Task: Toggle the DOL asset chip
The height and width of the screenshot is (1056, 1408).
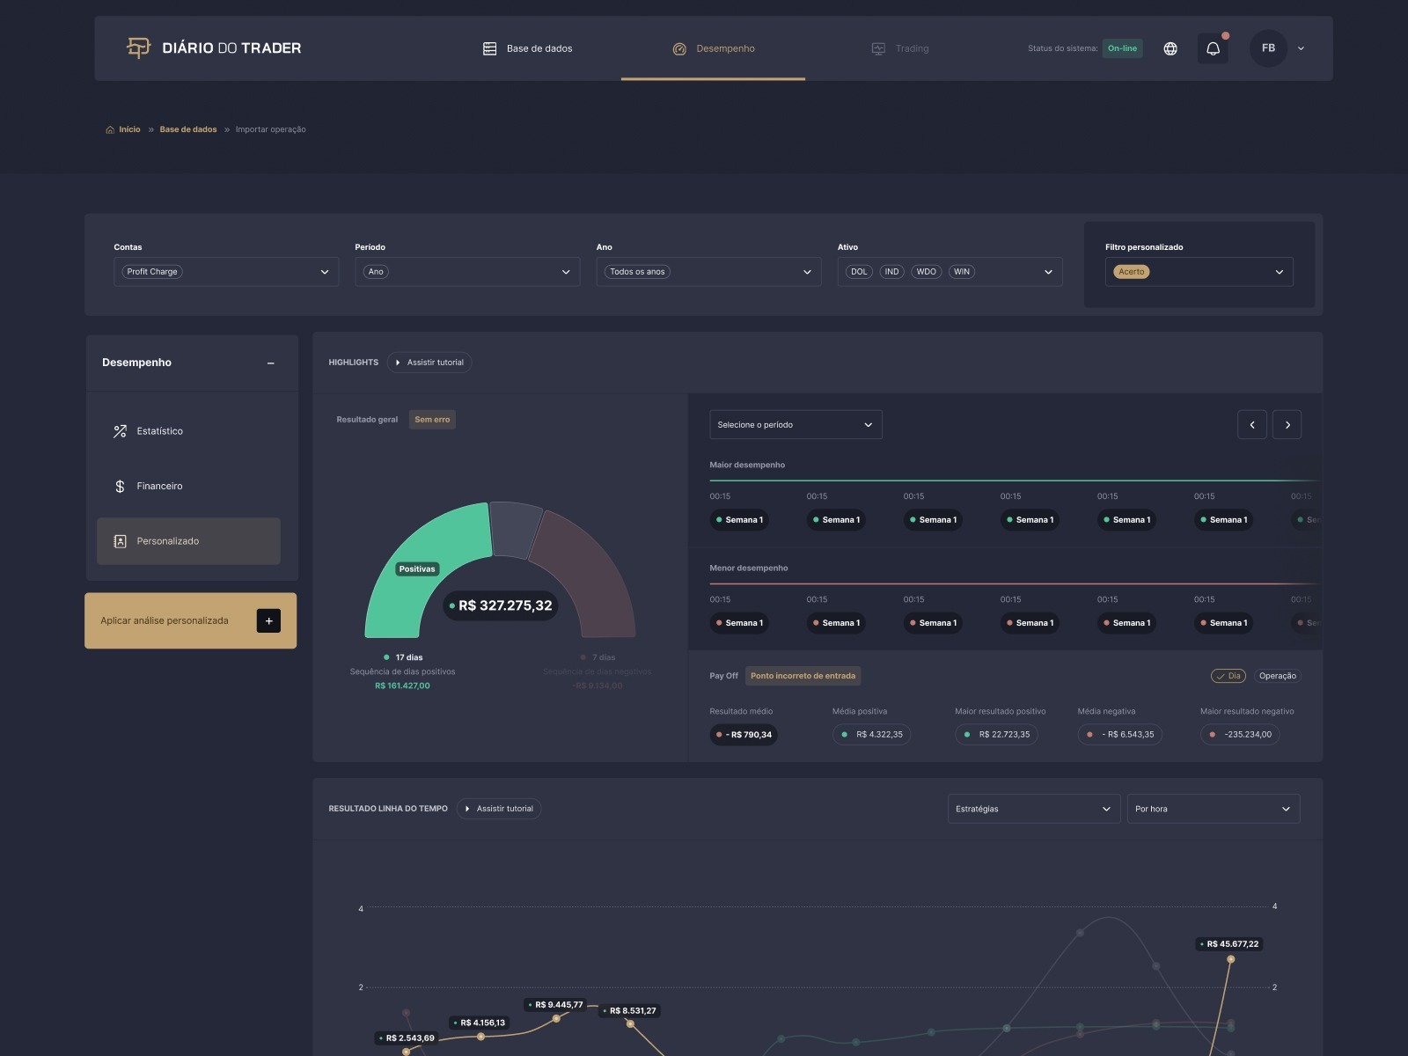Action: (859, 272)
